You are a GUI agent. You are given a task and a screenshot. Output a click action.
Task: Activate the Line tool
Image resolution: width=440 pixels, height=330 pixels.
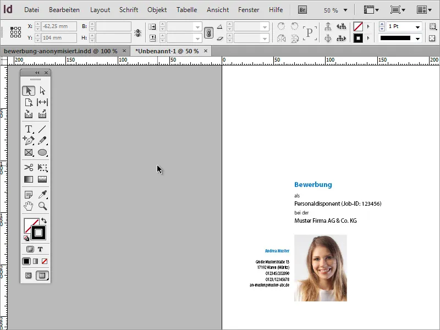point(42,129)
